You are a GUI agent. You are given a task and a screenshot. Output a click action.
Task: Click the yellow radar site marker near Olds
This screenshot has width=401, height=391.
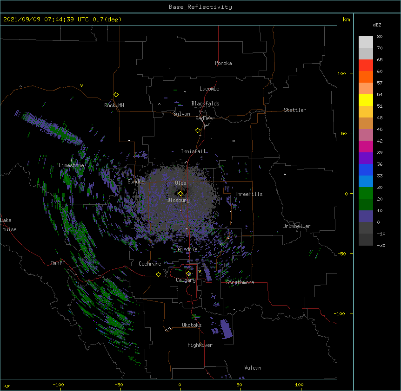(180, 194)
